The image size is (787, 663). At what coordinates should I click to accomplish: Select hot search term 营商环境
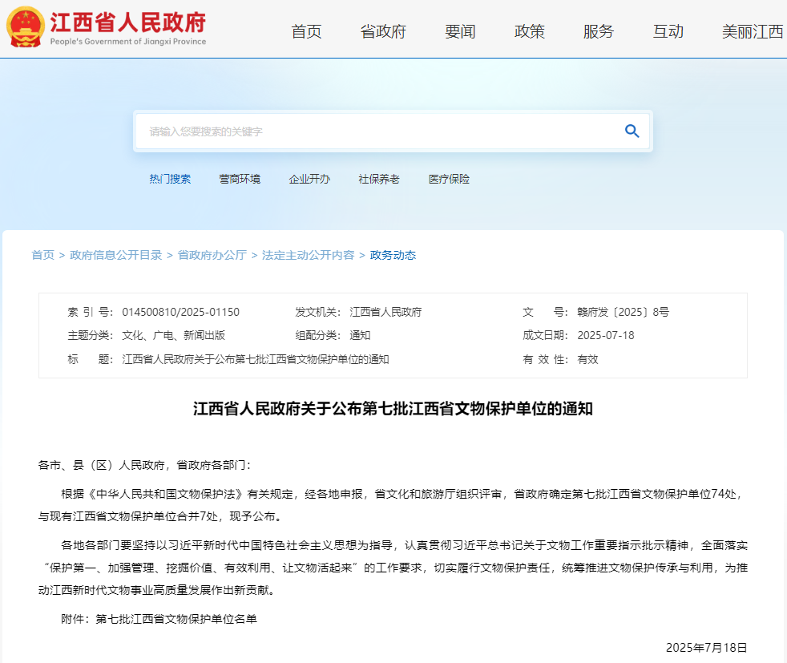tap(240, 179)
